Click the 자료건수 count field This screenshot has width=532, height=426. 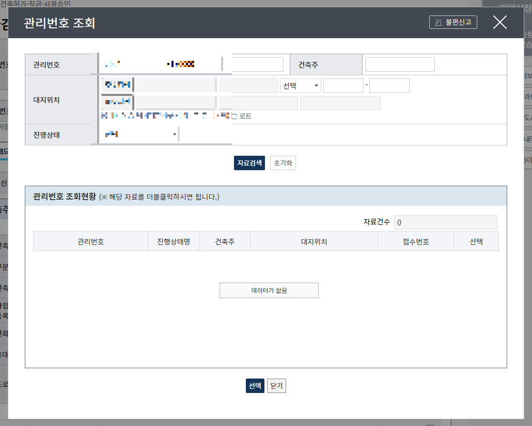click(445, 222)
